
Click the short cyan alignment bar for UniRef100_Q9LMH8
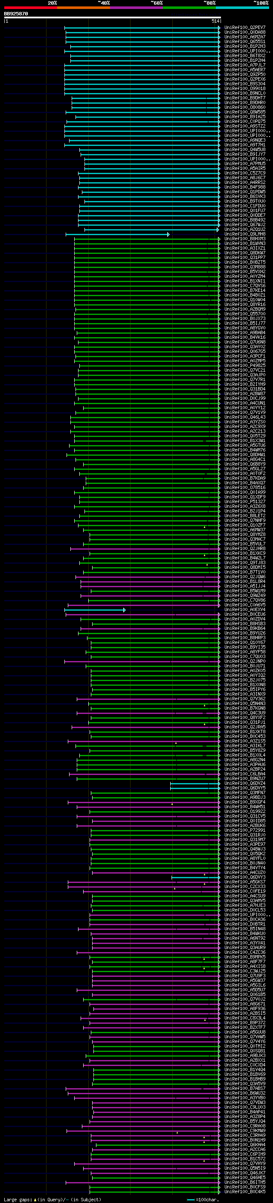118,234
